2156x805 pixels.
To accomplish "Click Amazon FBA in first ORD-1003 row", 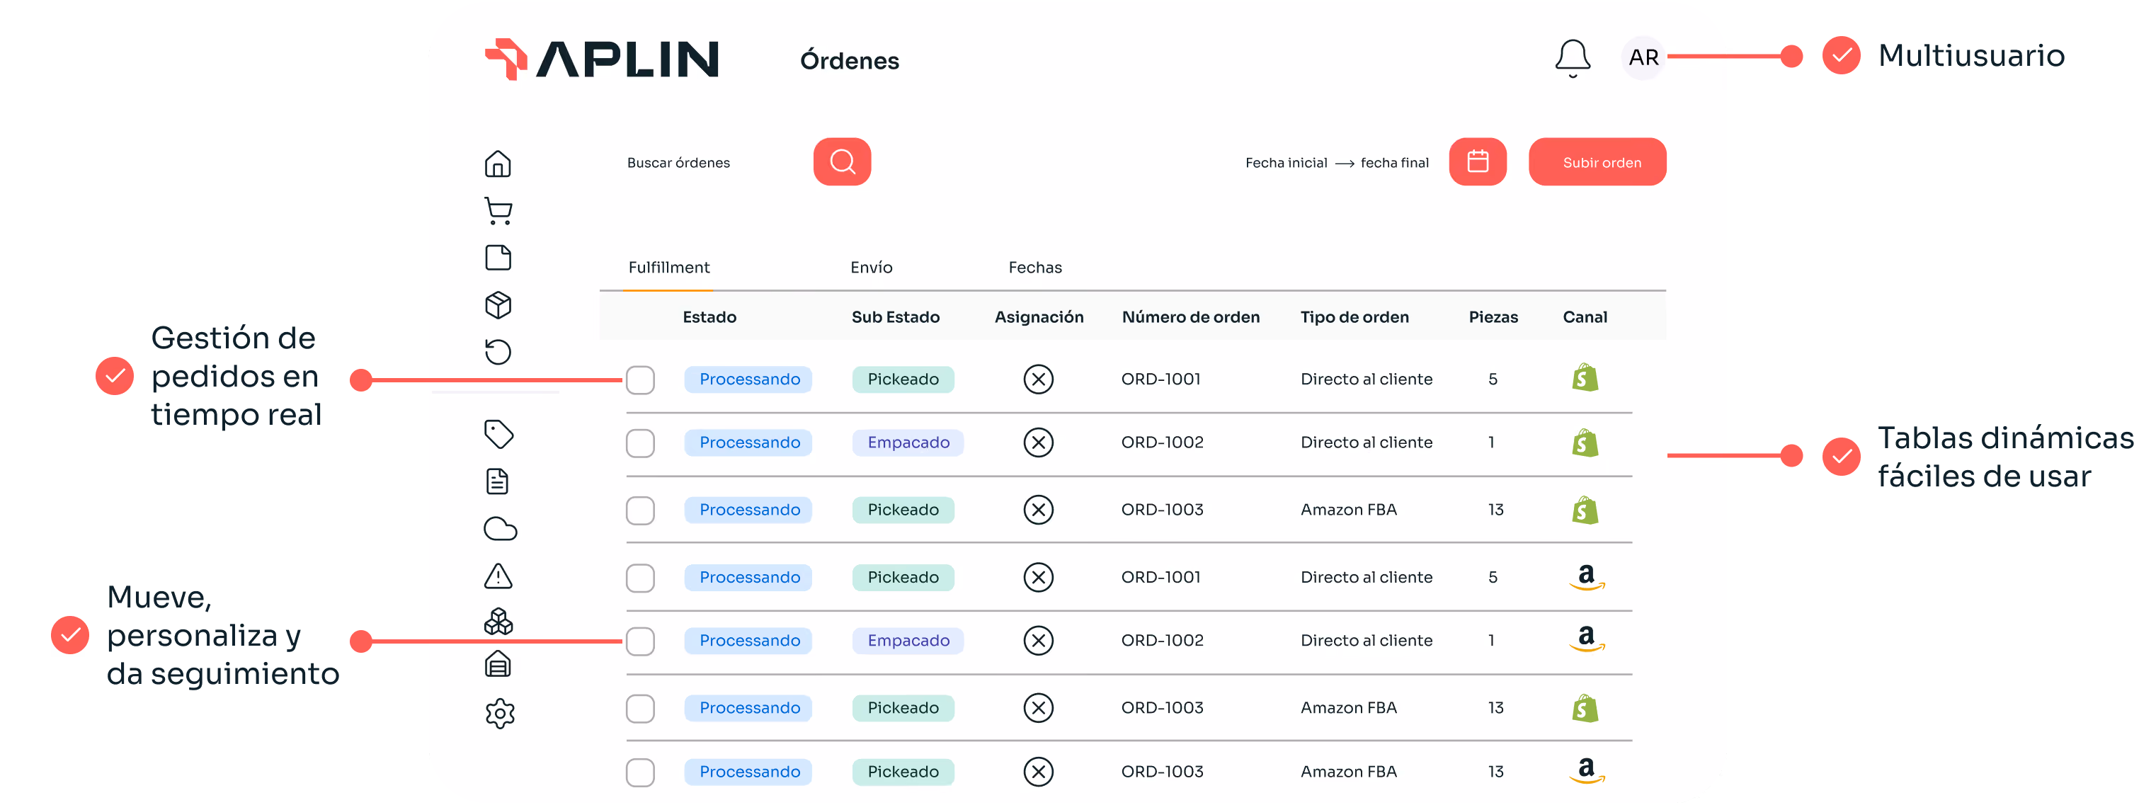I will [x=1347, y=510].
